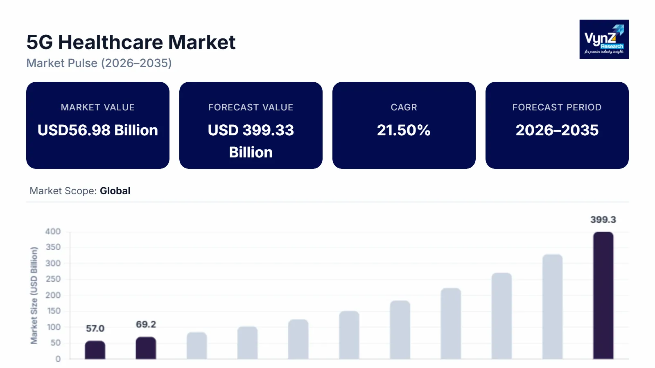Click the 57.0 data label
The width and height of the screenshot is (655, 368).
click(x=95, y=328)
